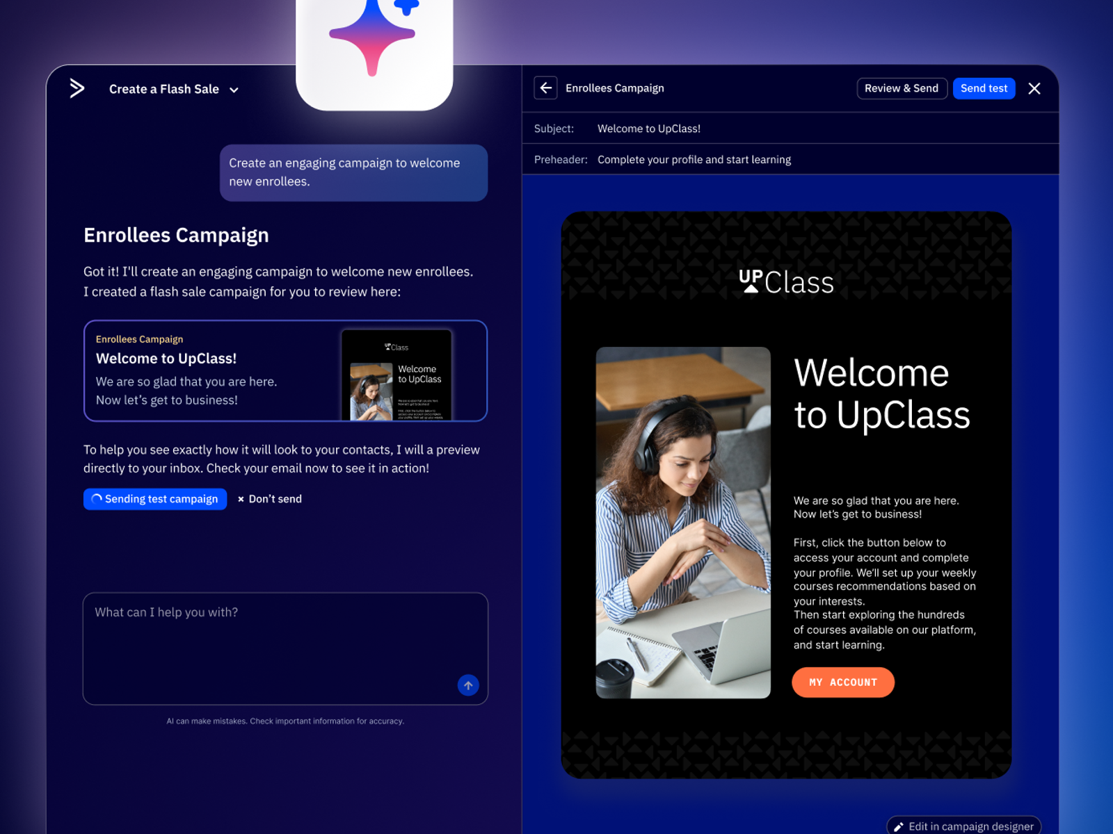Click the blue Send test button

coord(983,88)
